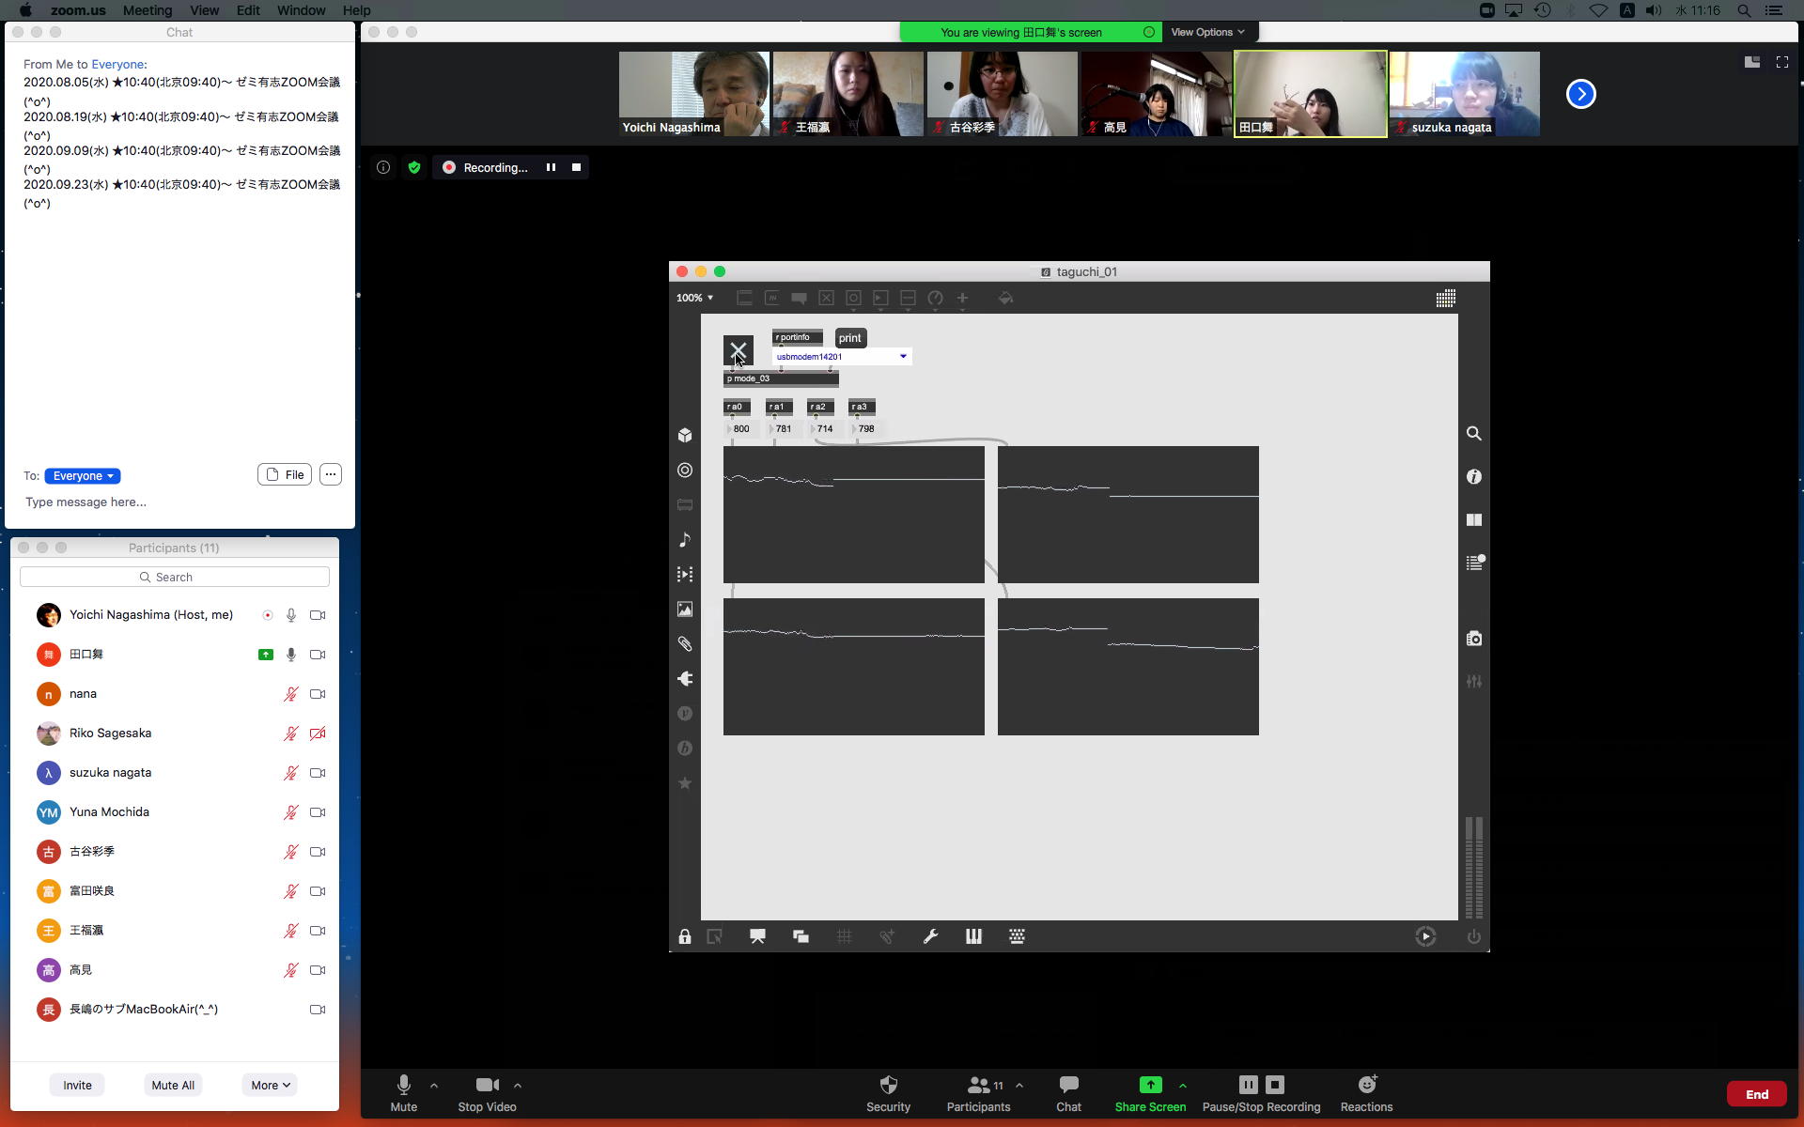The width and height of the screenshot is (1804, 1127).
Task: Click the Security shield icon
Action: [x=888, y=1085]
